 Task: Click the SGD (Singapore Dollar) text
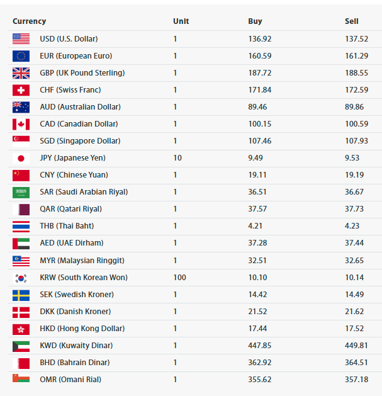click(80, 141)
